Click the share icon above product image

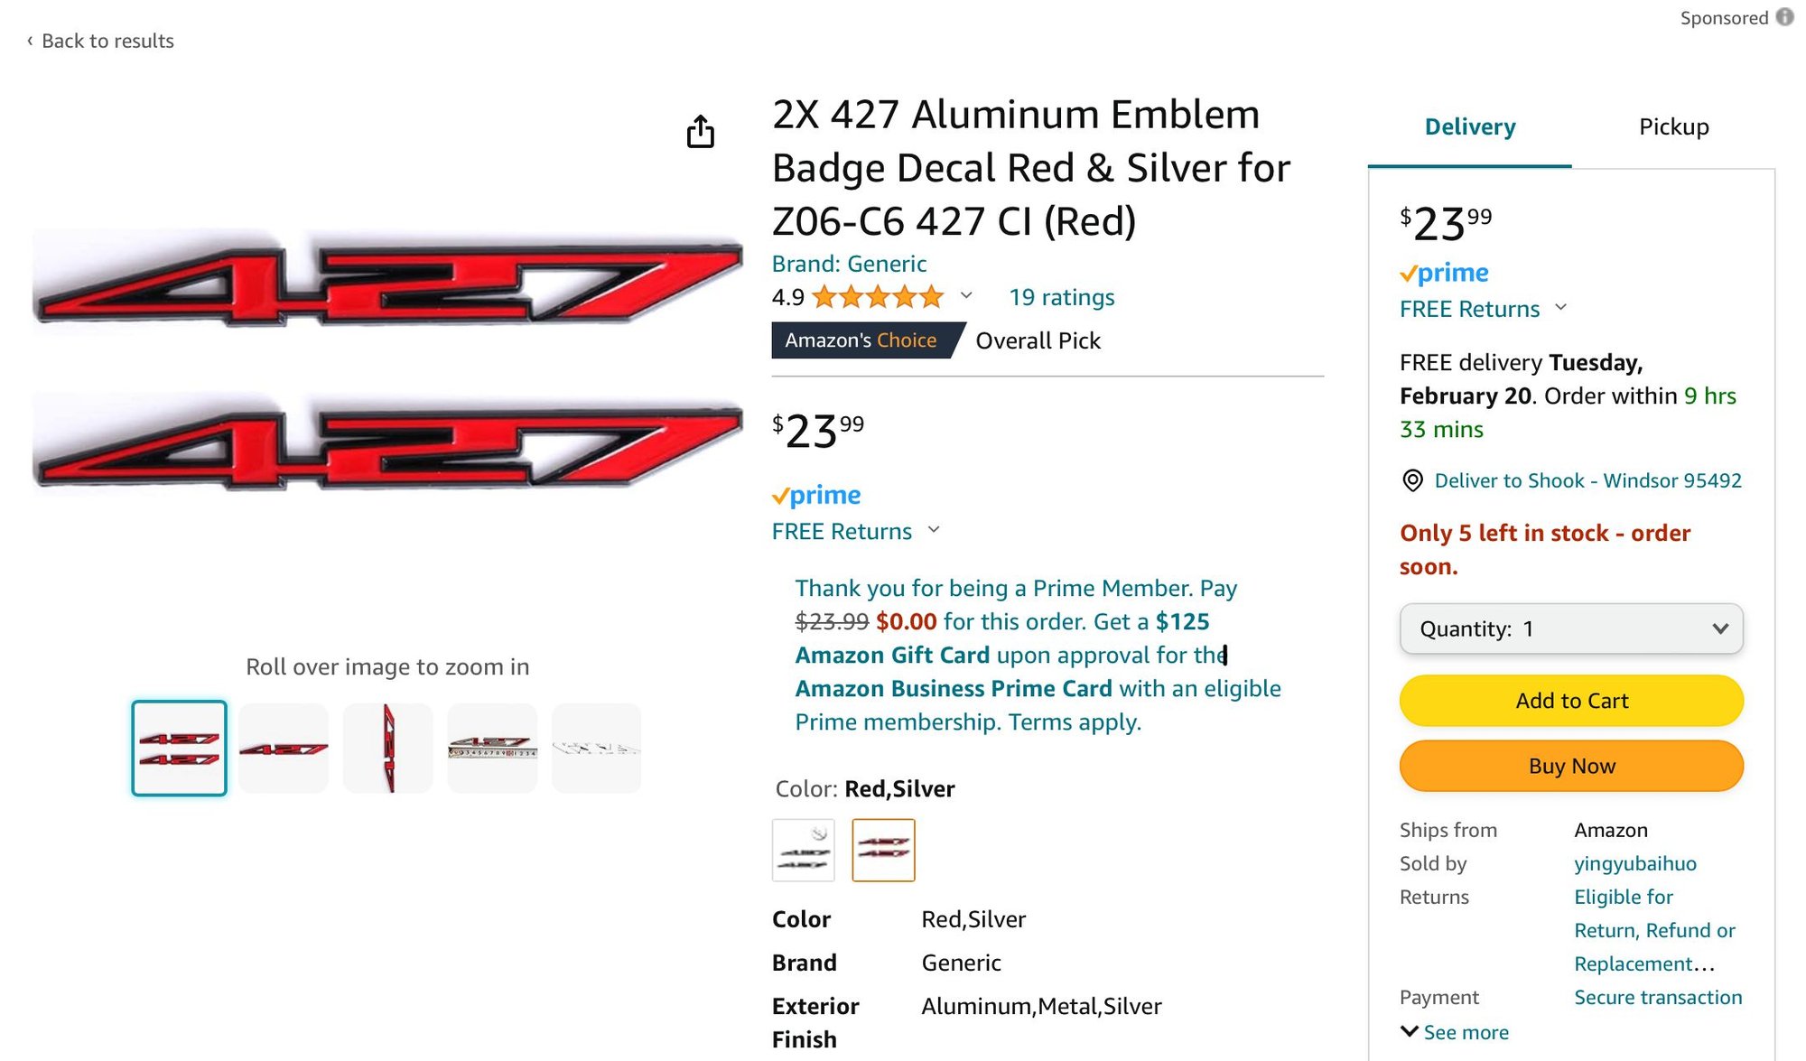(700, 132)
